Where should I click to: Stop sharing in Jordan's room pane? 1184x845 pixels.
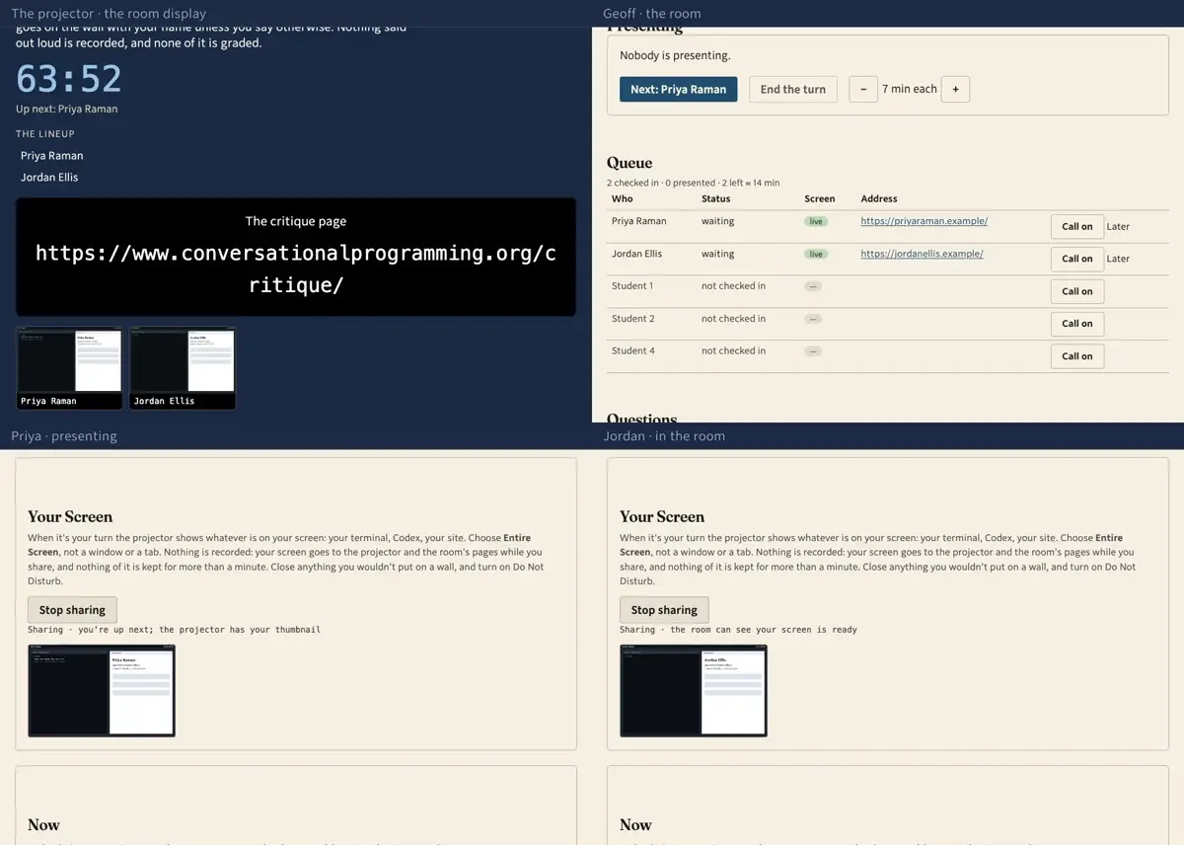point(664,610)
